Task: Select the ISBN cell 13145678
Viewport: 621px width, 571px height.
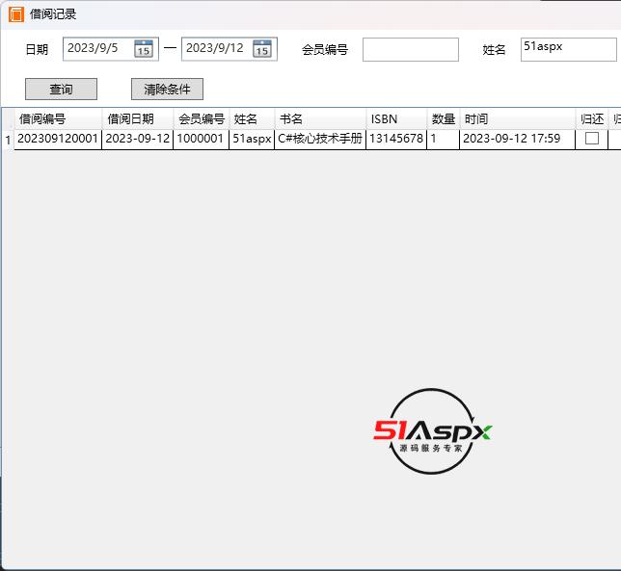Action: (397, 140)
